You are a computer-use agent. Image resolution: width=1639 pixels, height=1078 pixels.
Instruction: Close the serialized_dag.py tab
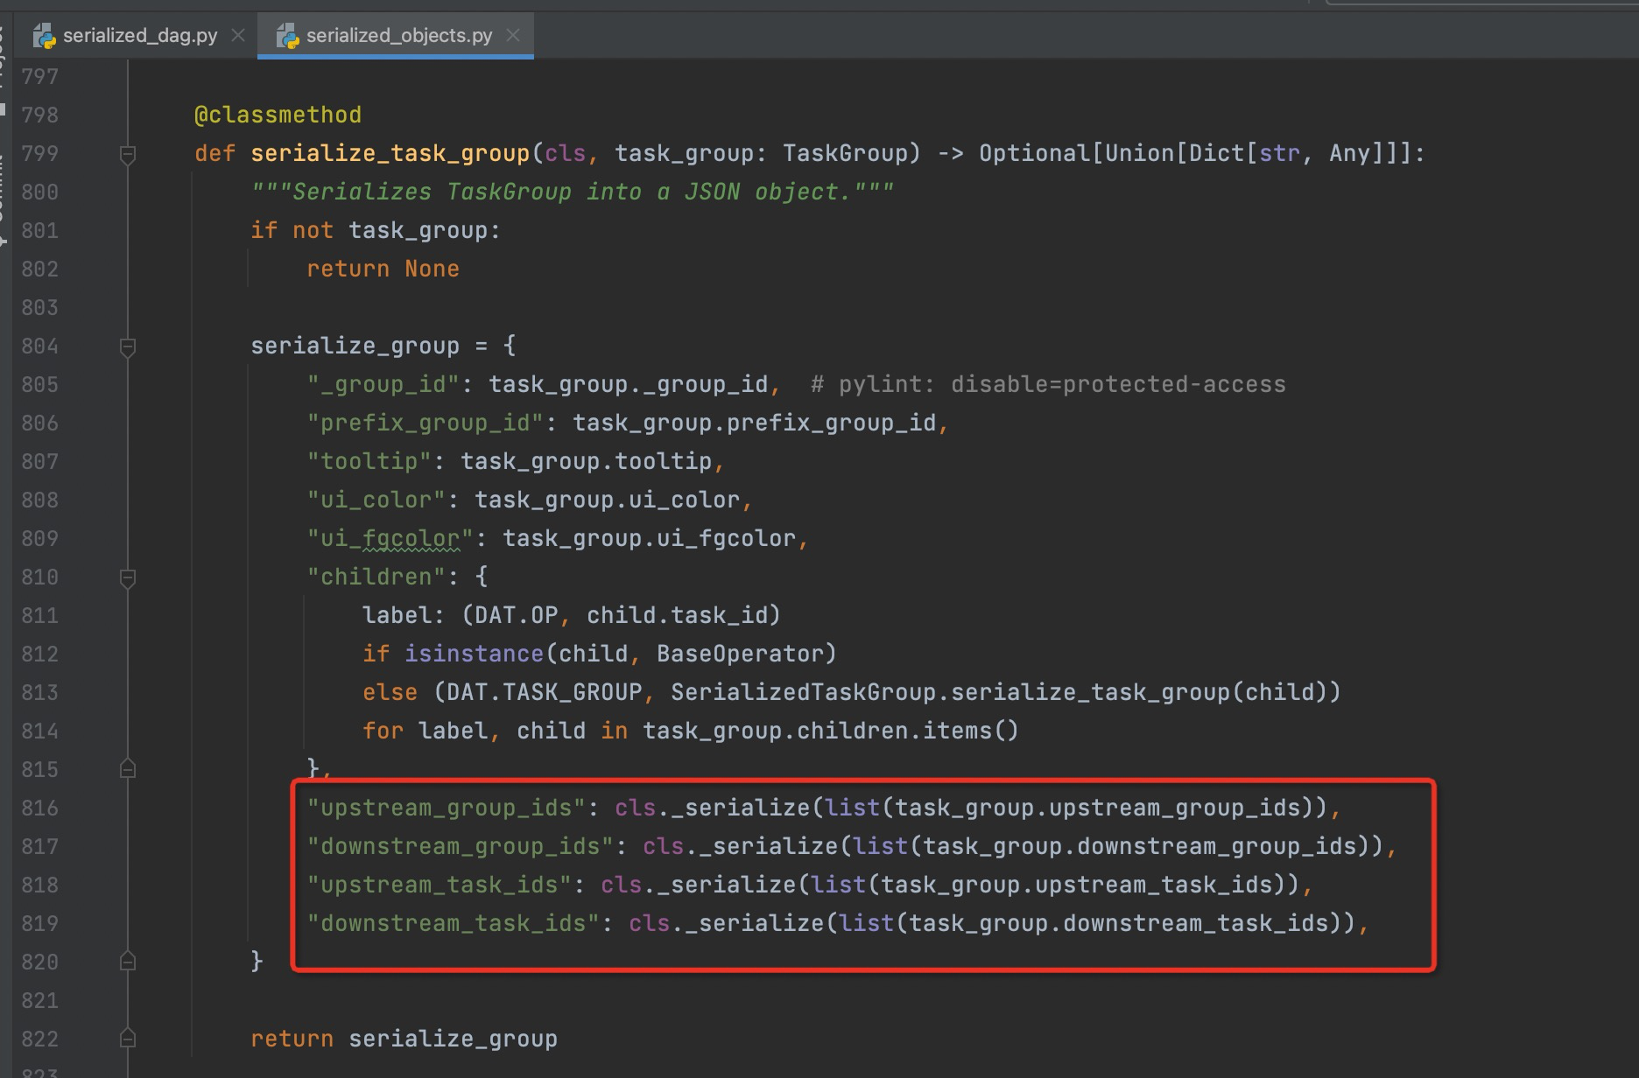[237, 35]
